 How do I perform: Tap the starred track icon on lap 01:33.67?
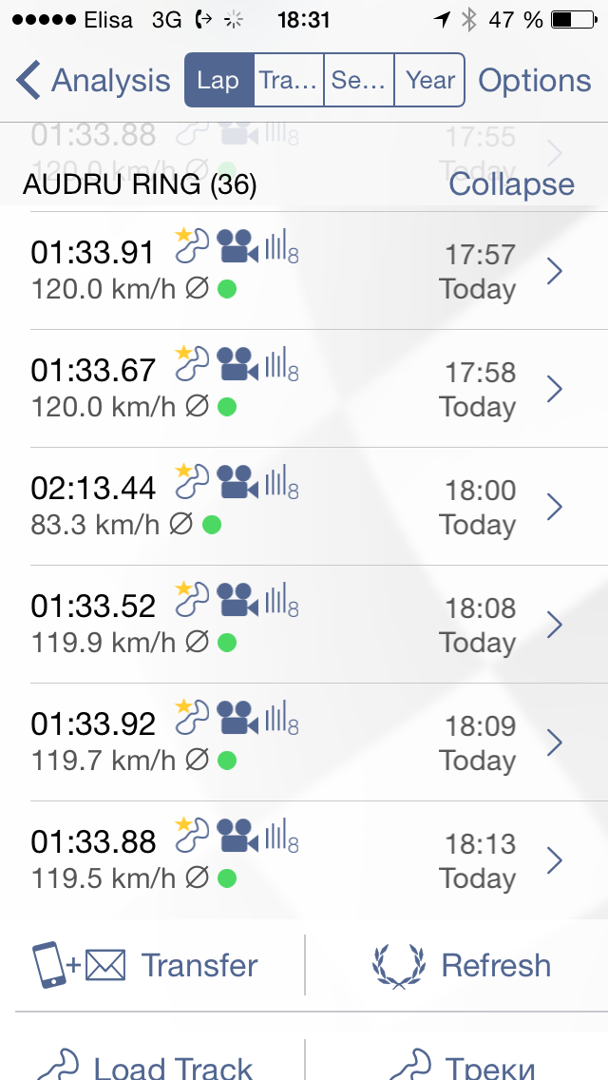click(192, 364)
